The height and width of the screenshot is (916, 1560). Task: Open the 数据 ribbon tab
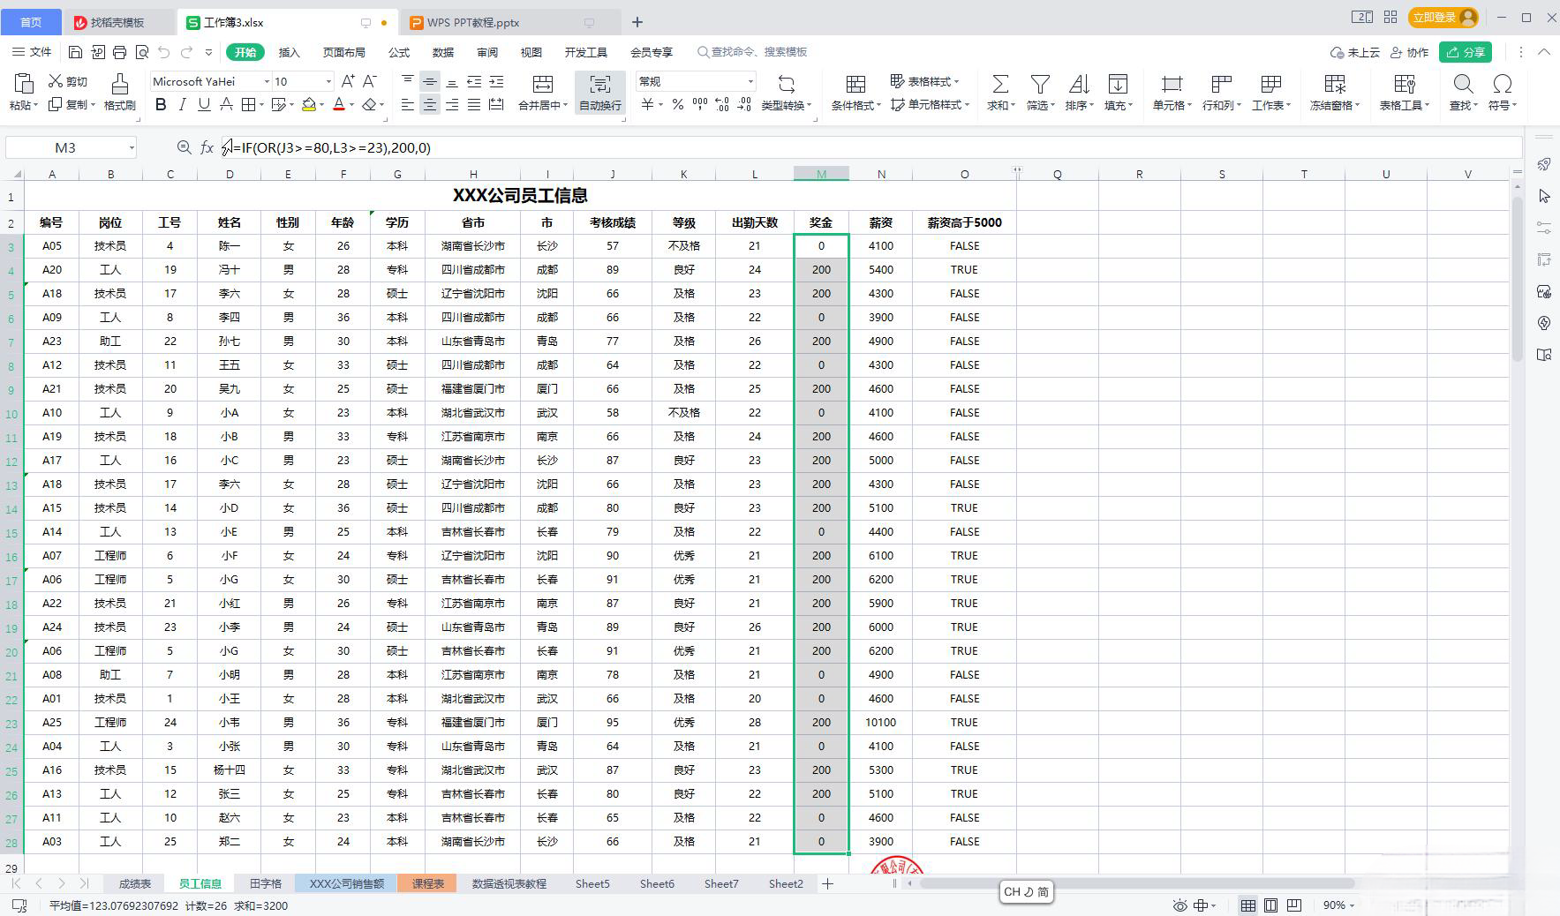click(443, 52)
